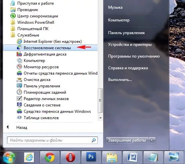The height and width of the screenshot is (164, 185).
Task: Open Windows Explorer folder taskbar icon
Action: (112, 157)
